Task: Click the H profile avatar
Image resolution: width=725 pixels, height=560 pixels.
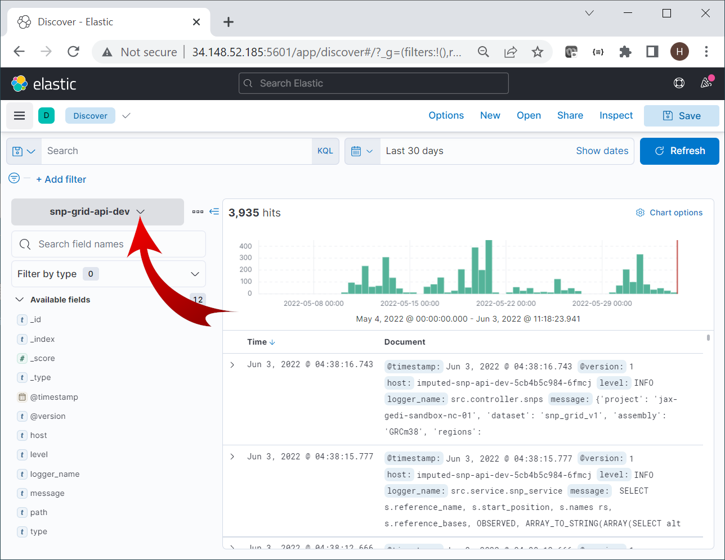Action: tap(679, 52)
